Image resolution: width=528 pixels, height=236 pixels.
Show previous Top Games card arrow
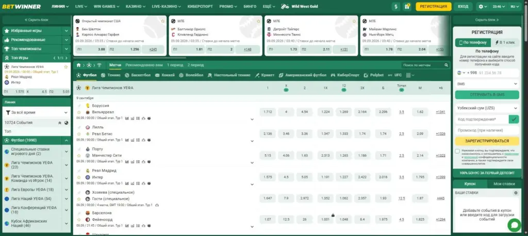55,58
